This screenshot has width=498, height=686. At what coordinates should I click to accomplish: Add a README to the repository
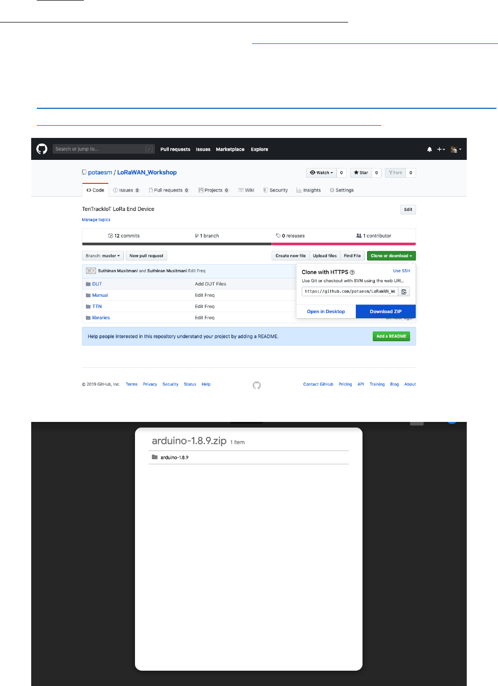[391, 336]
